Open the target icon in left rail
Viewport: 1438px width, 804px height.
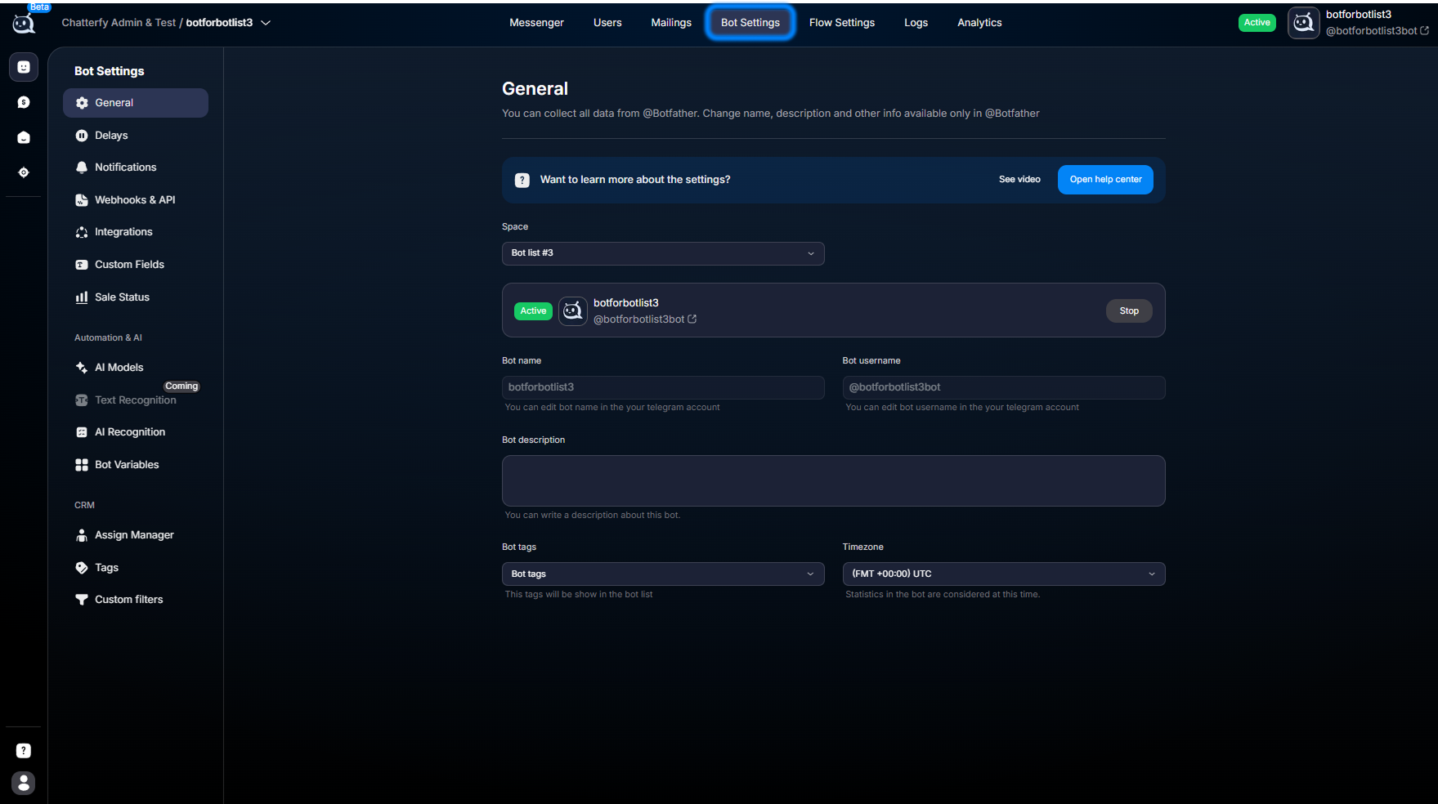tap(24, 172)
